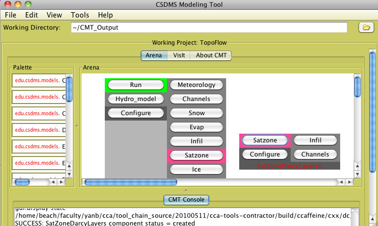Click the Arena vertical scrollbar thumb

[357, 87]
